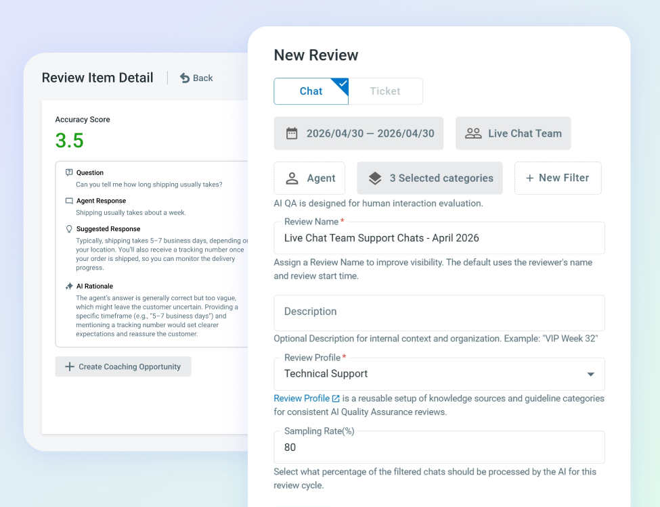Screen dimensions: 660x507
Task: Click the group people icon beside Live Chat Team
Action: click(473, 133)
